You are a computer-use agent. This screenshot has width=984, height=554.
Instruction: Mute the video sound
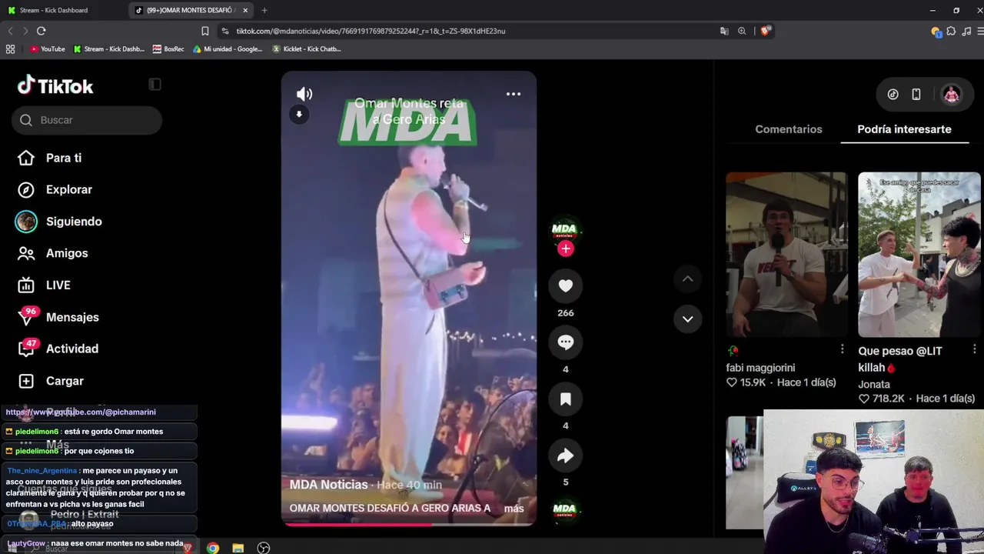(x=304, y=94)
